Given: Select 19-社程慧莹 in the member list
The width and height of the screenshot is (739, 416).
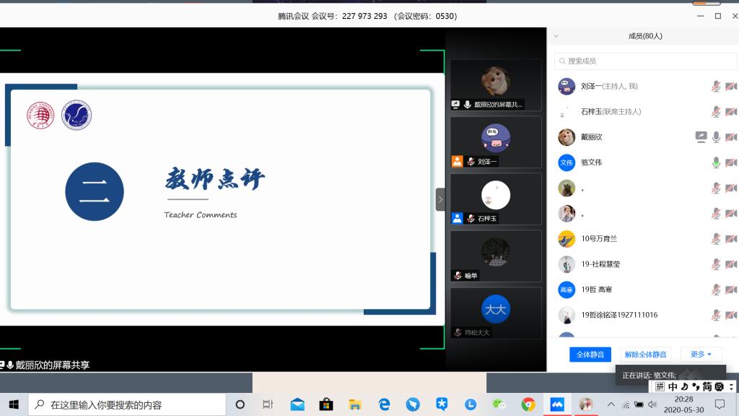Looking at the screenshot, I should click(x=600, y=264).
